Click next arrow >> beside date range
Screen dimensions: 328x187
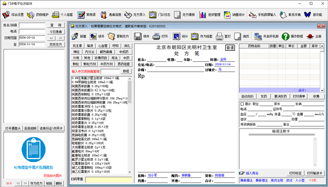pyautogui.click(x=60, y=38)
